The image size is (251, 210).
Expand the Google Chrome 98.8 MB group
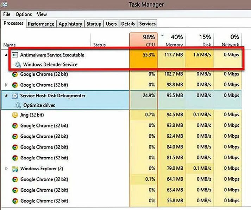6,85
